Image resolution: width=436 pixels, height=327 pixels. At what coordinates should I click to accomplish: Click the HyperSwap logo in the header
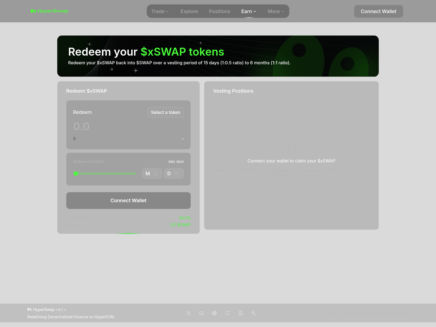[49, 11]
